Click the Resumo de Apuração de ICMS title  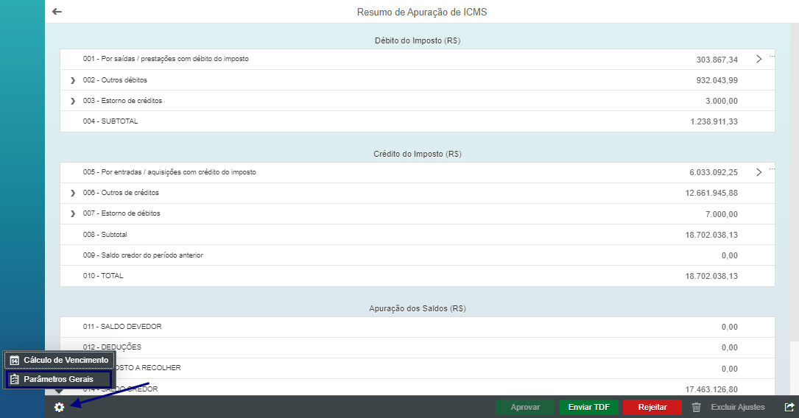point(422,13)
